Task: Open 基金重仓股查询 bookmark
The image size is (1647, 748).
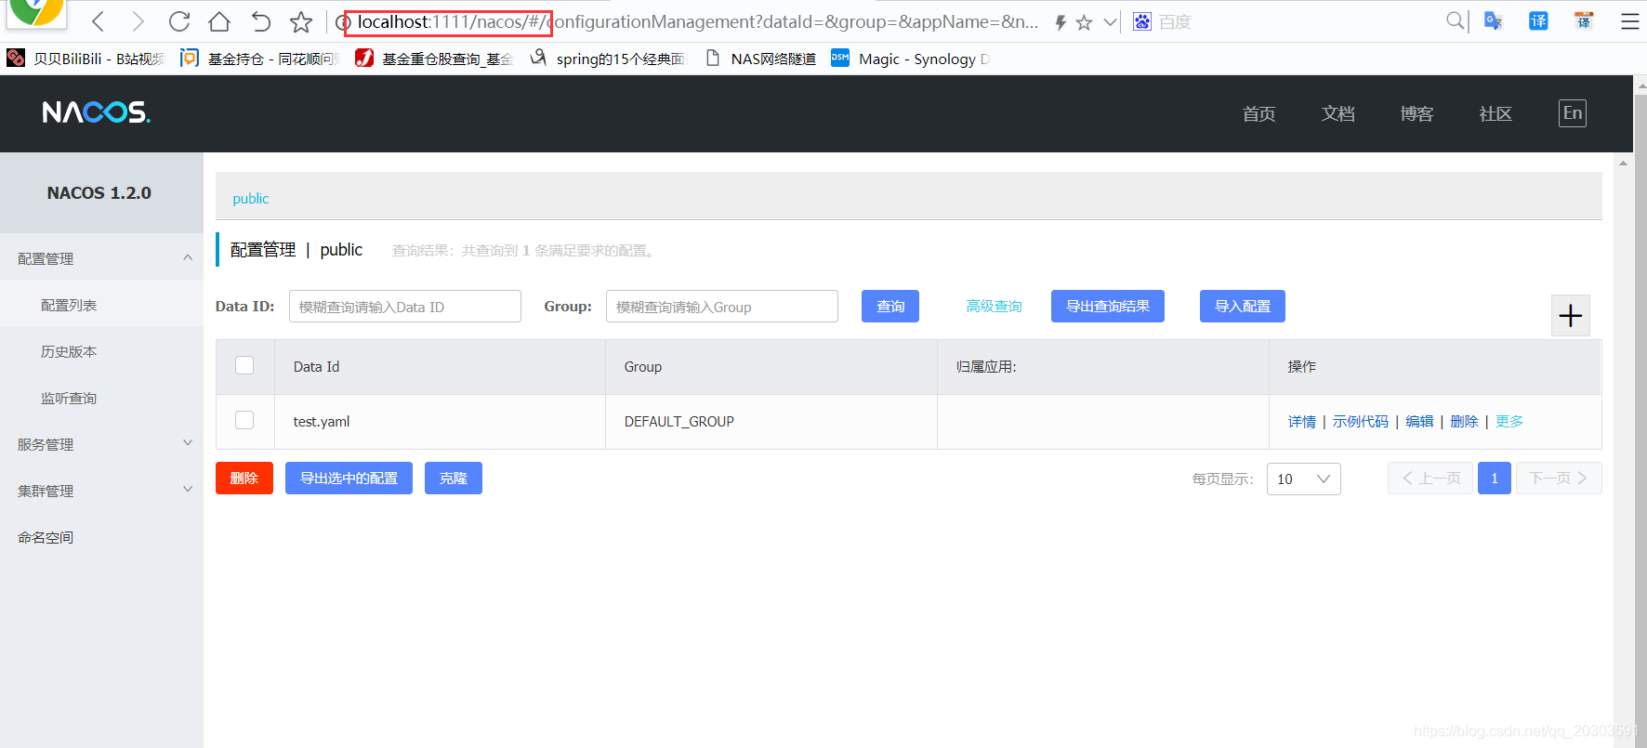Action: [x=433, y=59]
